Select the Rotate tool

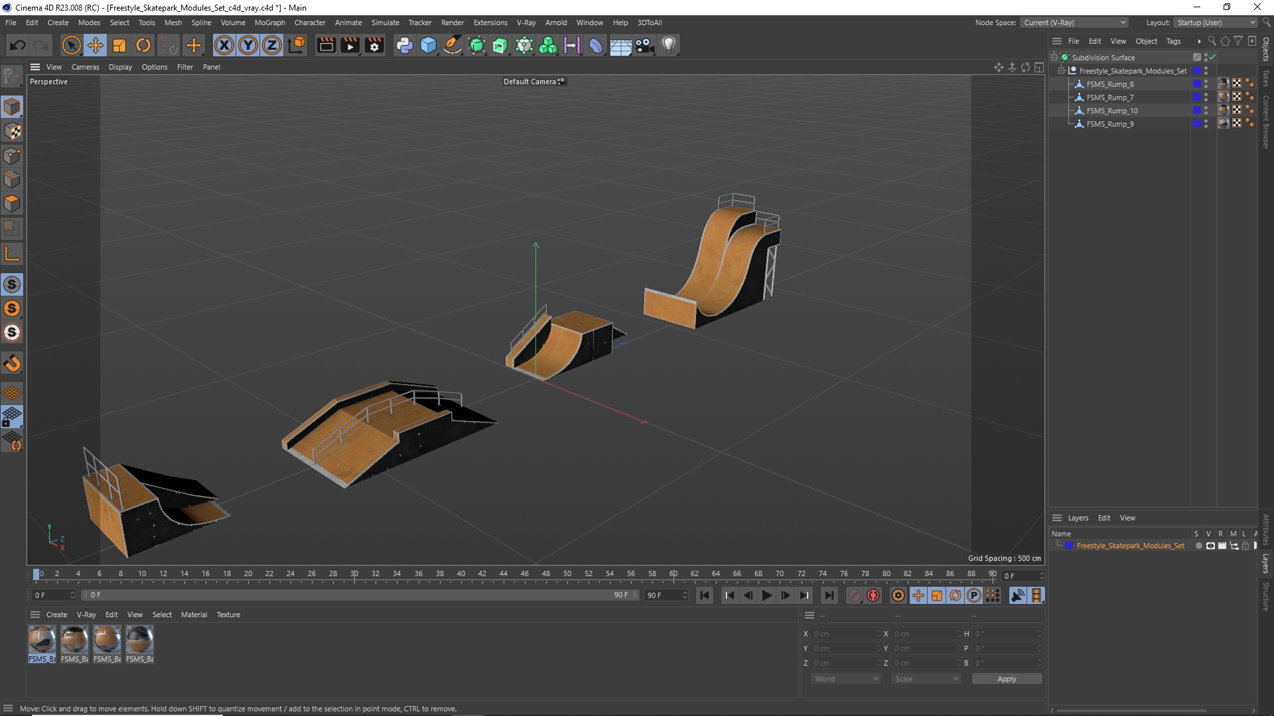pyautogui.click(x=143, y=45)
